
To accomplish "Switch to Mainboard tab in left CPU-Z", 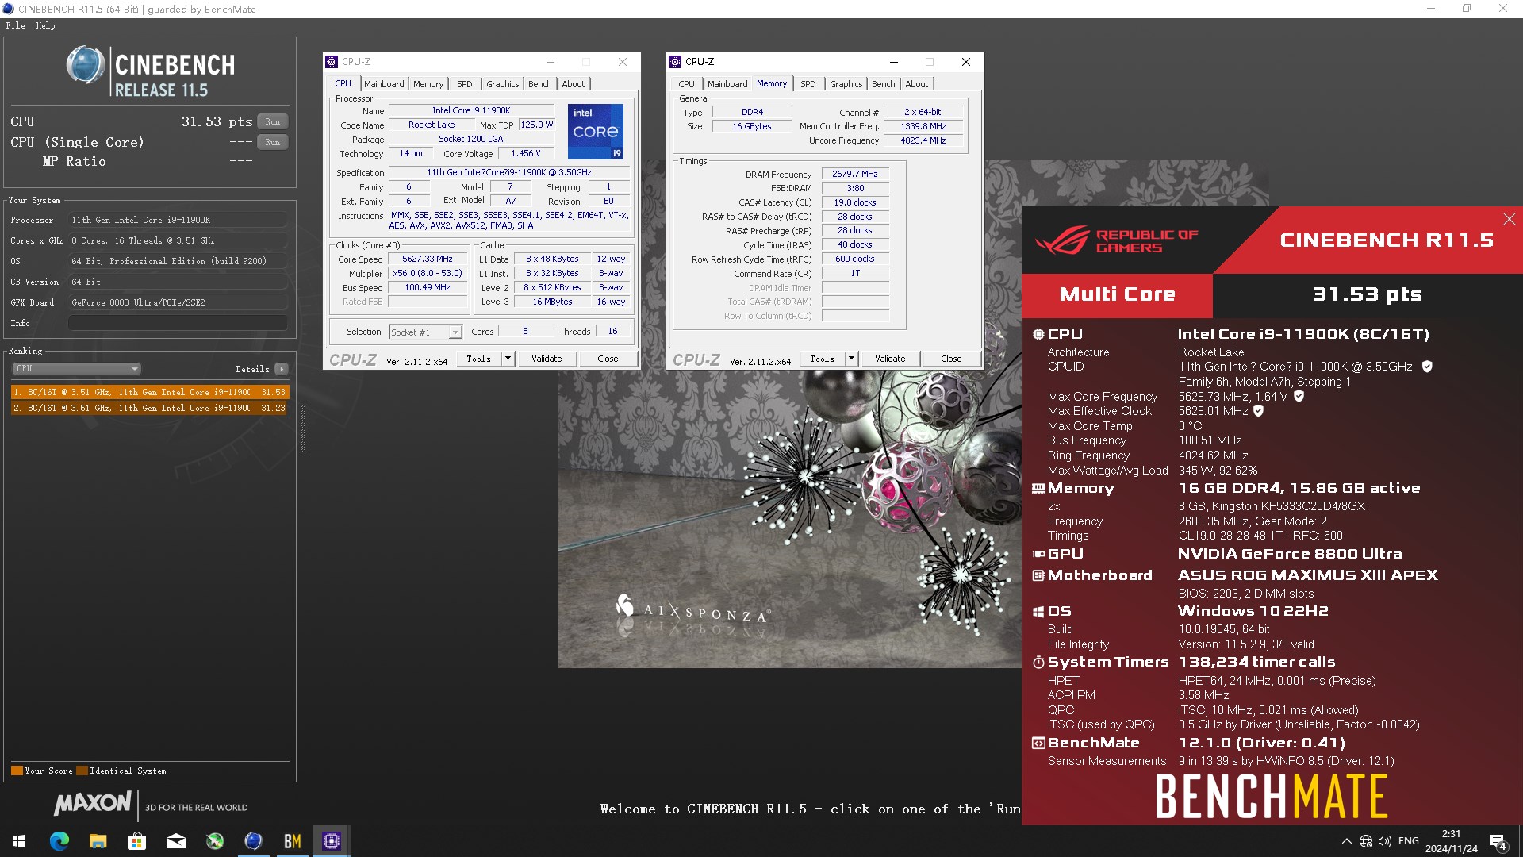I will point(384,84).
